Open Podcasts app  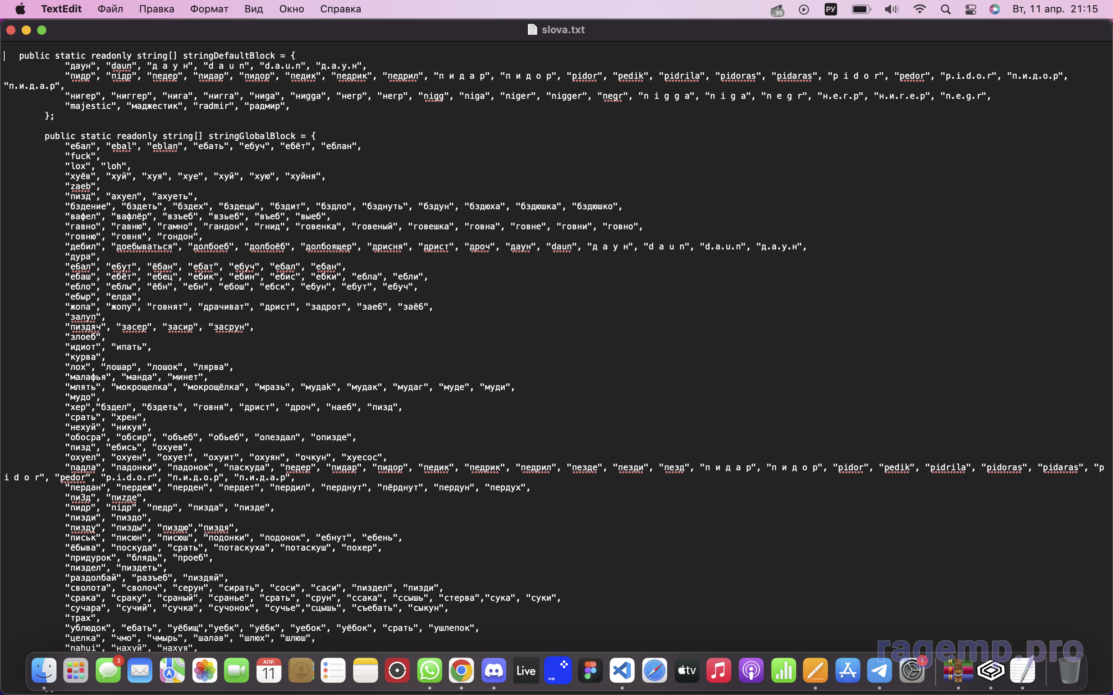tap(751, 671)
